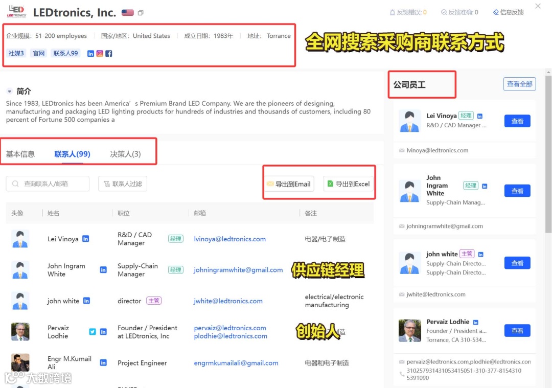Click phone icon in Pervaiz Lodhie card
Screen dimensions: 552x388
(x=402, y=374)
